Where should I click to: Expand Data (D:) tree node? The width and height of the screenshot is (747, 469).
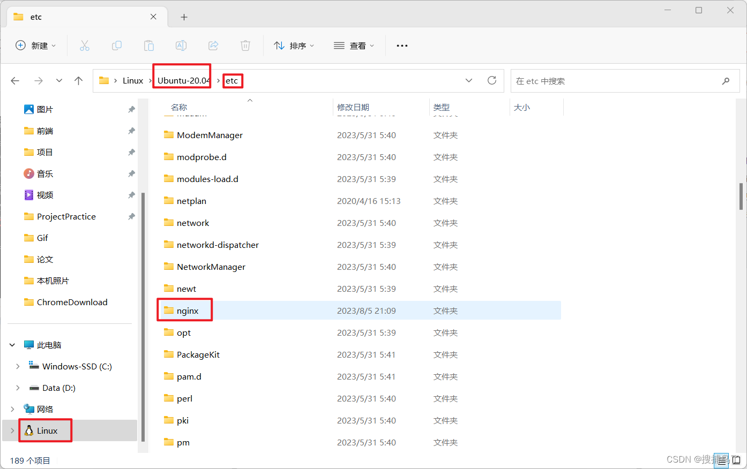click(18, 388)
